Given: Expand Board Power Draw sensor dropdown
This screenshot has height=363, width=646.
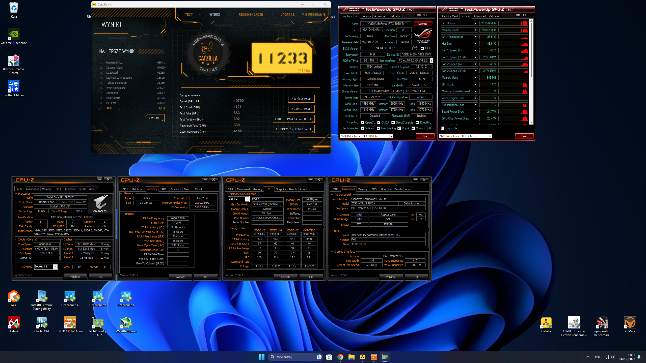Looking at the screenshot, I should tap(475, 112).
